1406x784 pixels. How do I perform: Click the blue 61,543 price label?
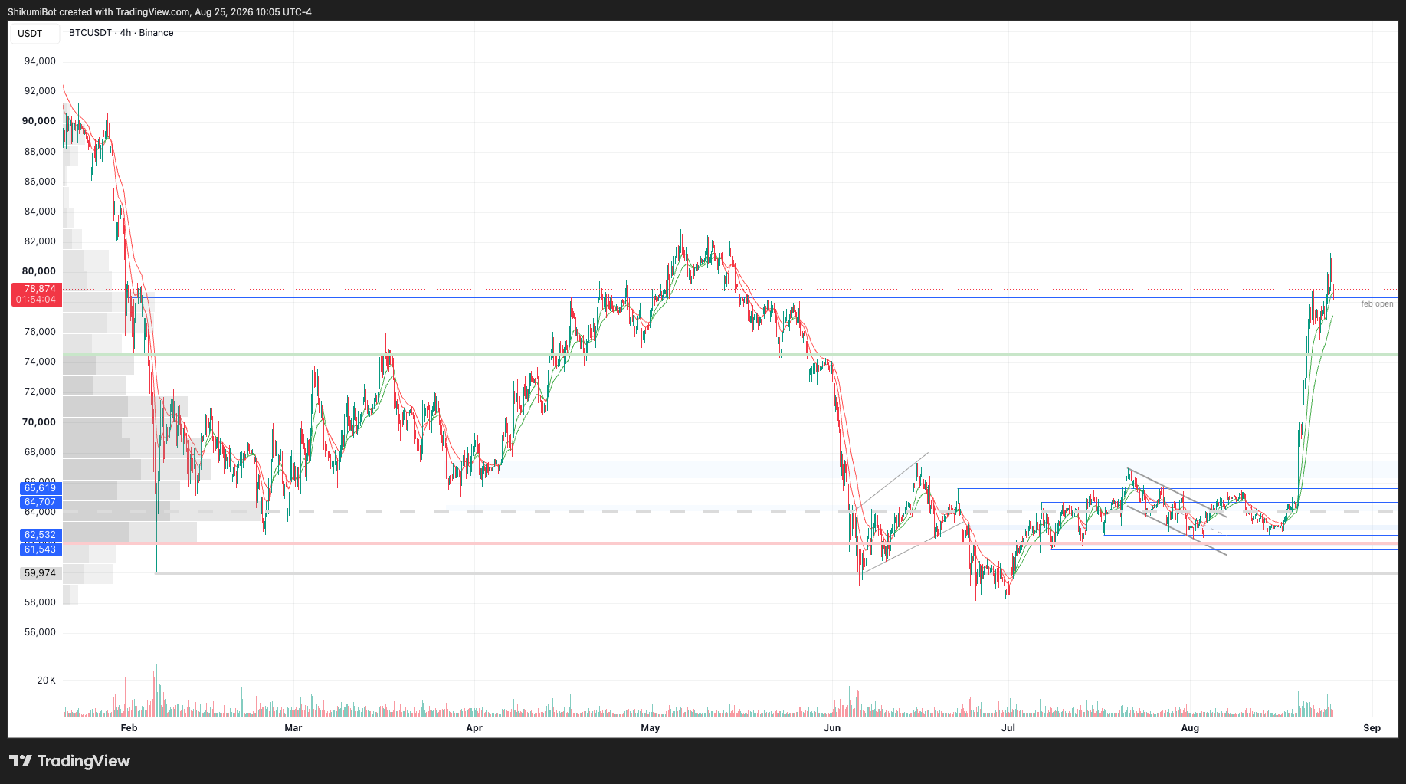coord(40,549)
